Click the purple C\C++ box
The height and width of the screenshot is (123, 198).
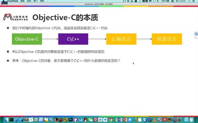(73, 39)
